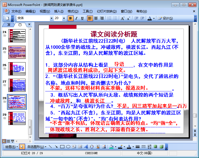The width and height of the screenshot is (199, 158).
Task: Start slide show from current slide icon
Action: [x=13, y=141]
